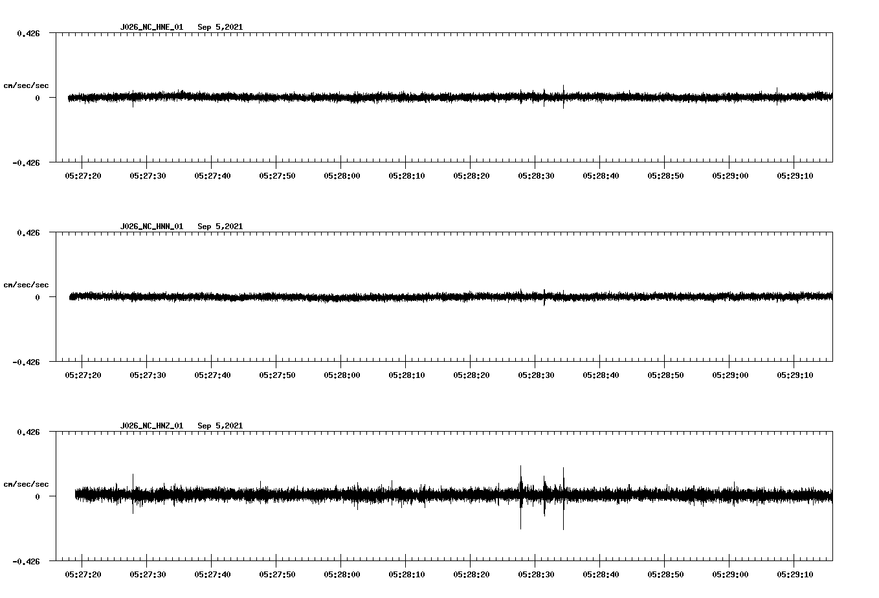879x598 pixels.
Task: Click the -0.426 lower limit on HNZ axis
Action: pos(26,561)
